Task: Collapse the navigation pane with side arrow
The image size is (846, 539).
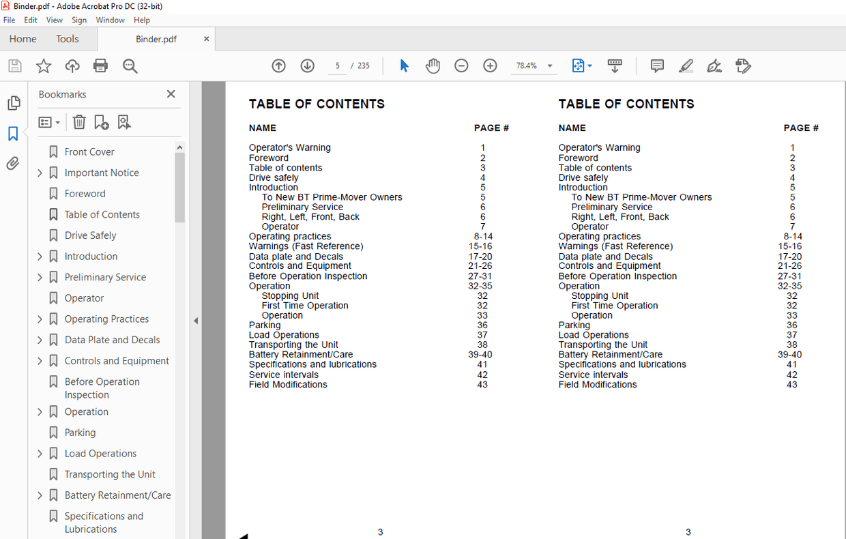Action: [196, 321]
